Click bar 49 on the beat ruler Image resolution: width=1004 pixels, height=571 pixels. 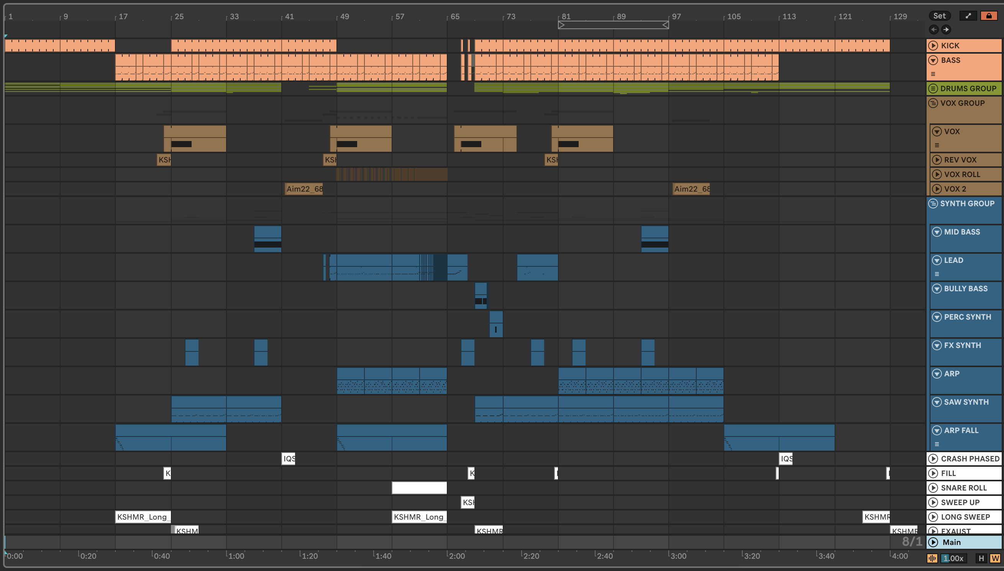point(344,16)
